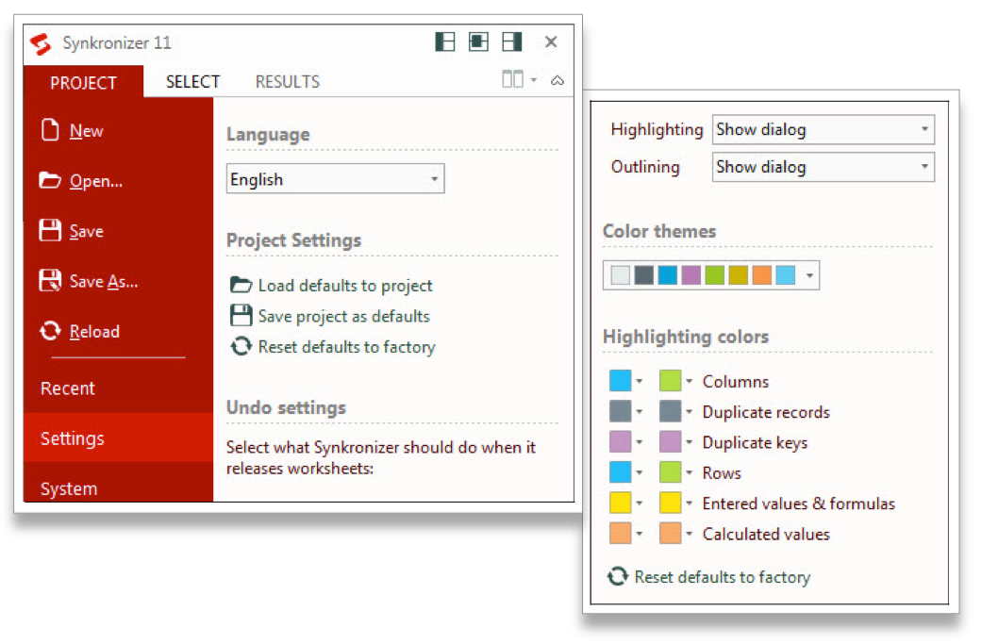Dock the pane to the right side icon
Screen dimensions: 982x644
click(512, 41)
